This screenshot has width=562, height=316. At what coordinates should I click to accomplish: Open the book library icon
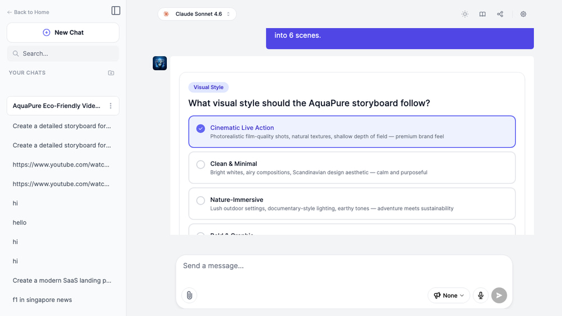point(482,14)
